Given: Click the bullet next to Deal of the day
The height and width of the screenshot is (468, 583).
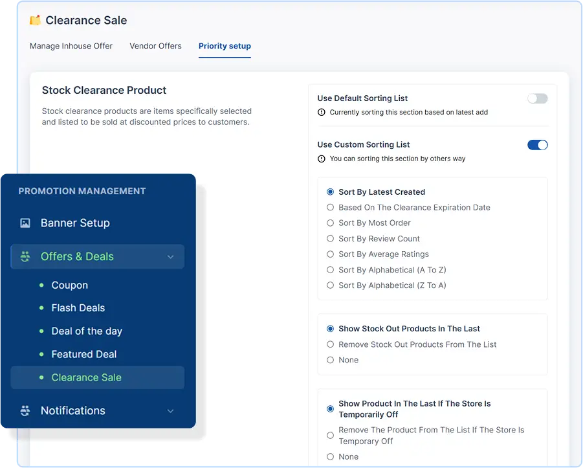Looking at the screenshot, I should 41,331.
